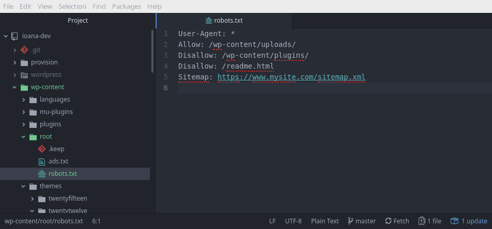This screenshot has height=229, width=492.
Task: Click the git branch icon for master
Action: coord(351,221)
